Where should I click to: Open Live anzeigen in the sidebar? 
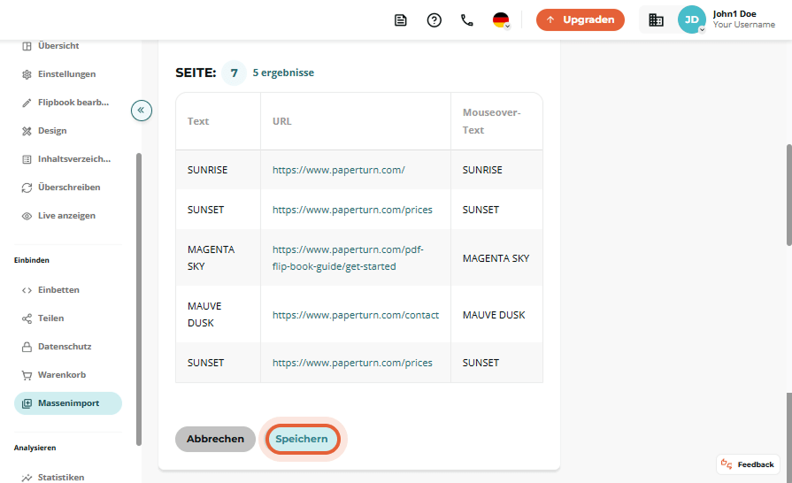click(67, 216)
